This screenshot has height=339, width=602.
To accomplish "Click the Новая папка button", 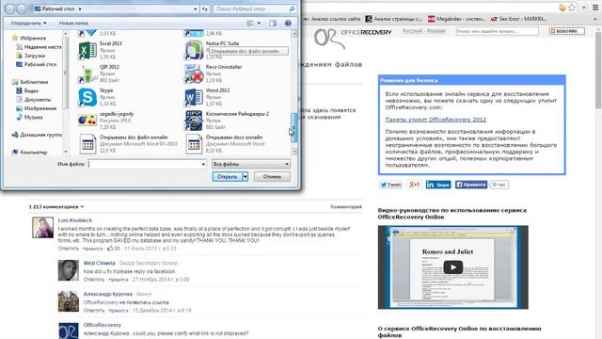I will tap(73, 23).
